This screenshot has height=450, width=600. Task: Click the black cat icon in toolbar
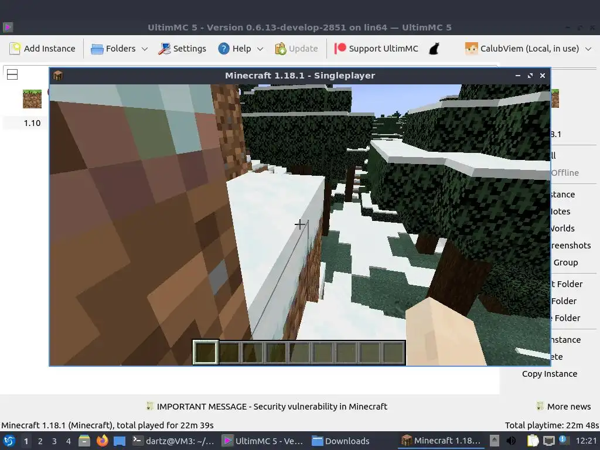click(x=434, y=49)
